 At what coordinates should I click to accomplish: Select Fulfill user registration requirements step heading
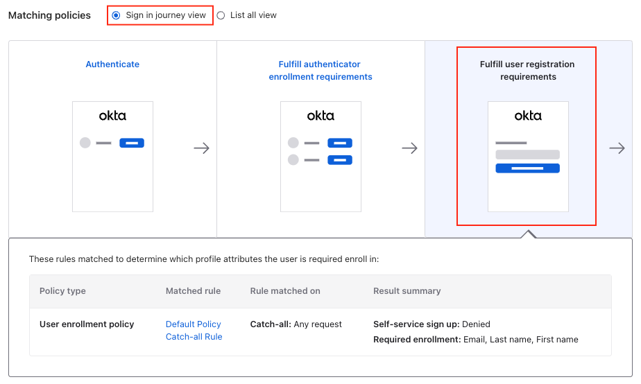[527, 71]
